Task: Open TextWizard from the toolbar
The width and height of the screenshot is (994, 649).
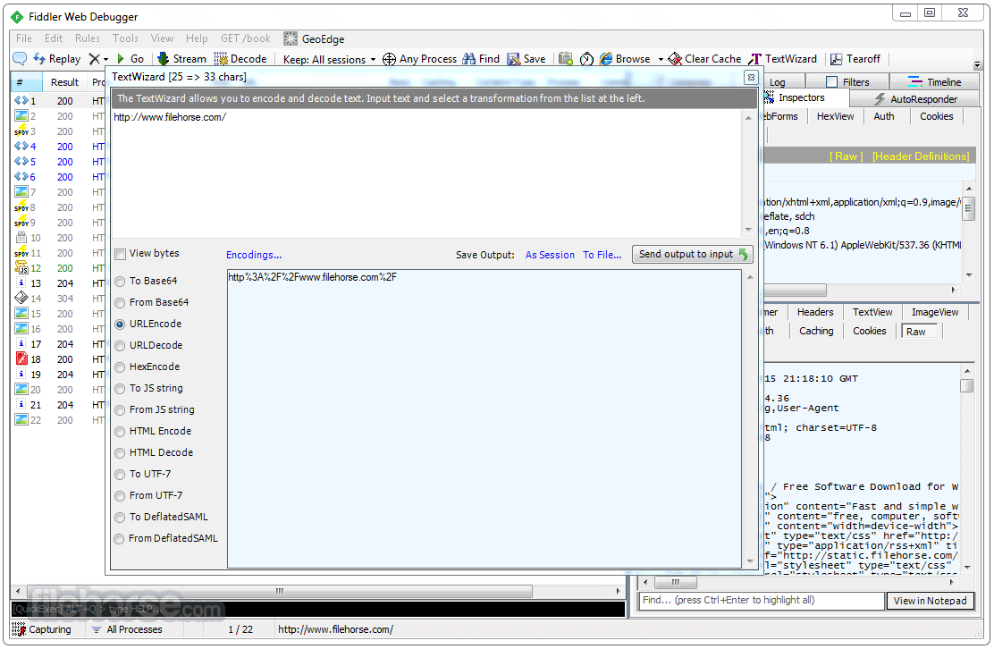Action: click(x=783, y=59)
